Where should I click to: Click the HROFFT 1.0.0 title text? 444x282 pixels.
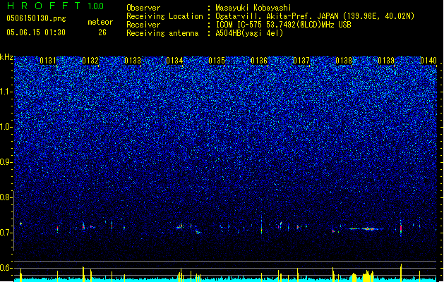(55, 6)
